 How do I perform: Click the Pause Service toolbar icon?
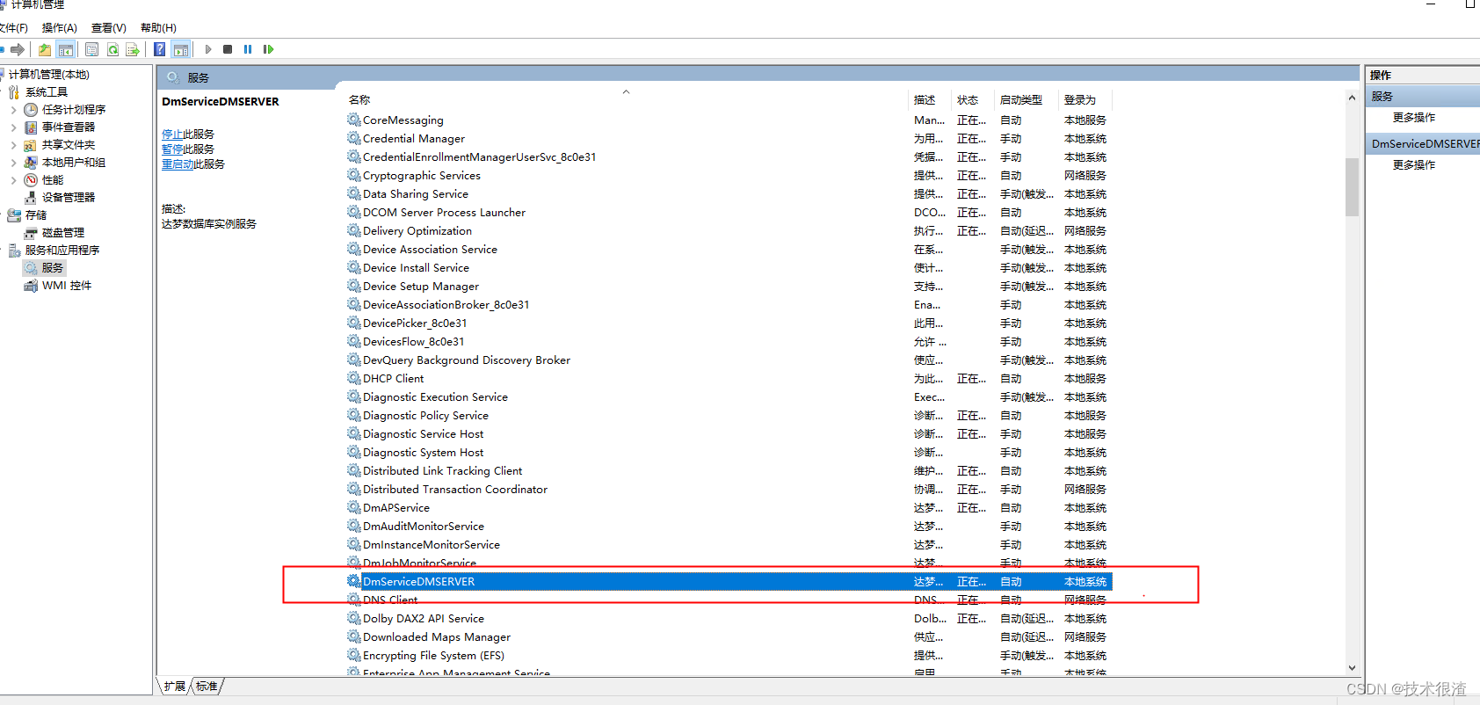[248, 49]
